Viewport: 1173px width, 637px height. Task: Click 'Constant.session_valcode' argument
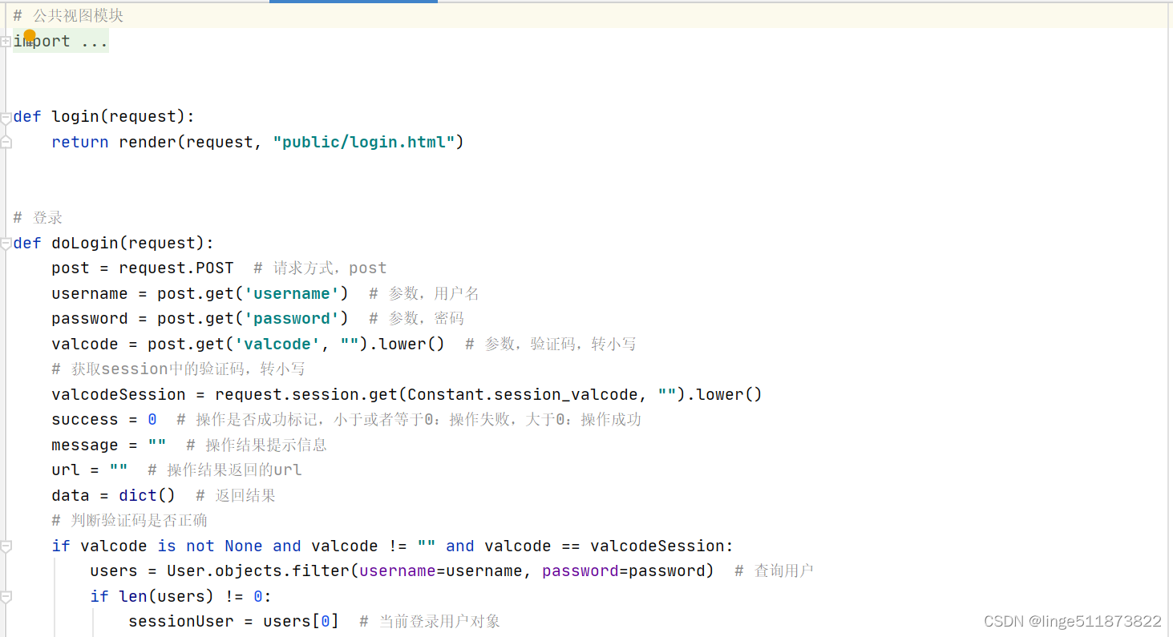tap(522, 395)
